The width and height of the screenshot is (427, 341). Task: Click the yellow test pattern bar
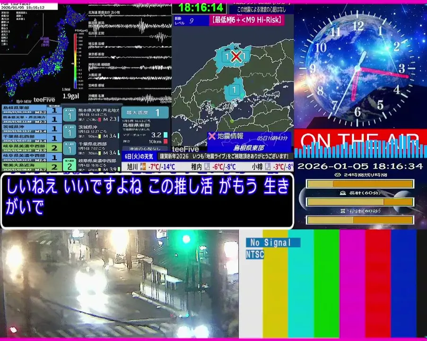point(275,284)
